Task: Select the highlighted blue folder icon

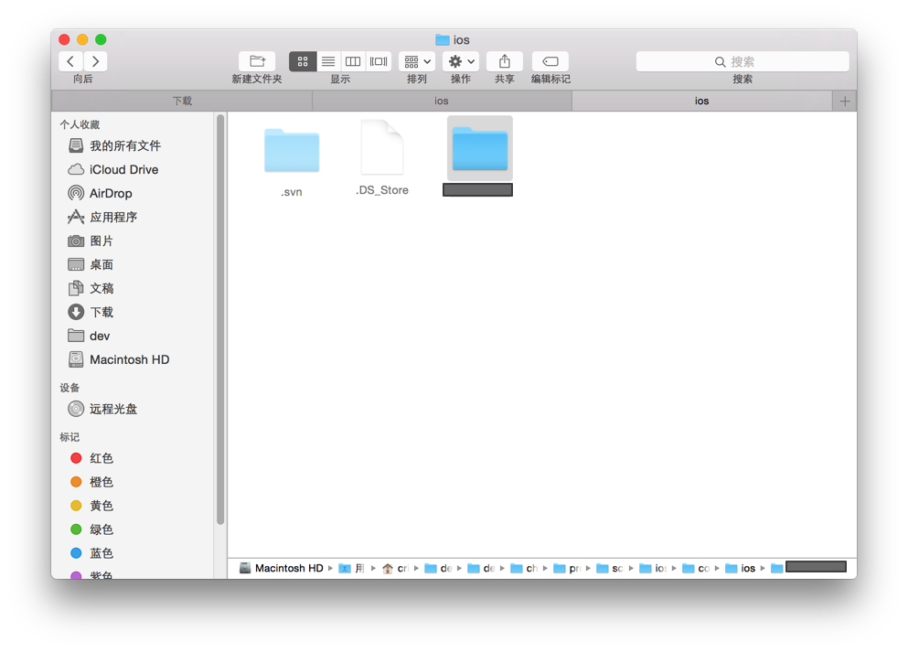Action: pos(480,148)
